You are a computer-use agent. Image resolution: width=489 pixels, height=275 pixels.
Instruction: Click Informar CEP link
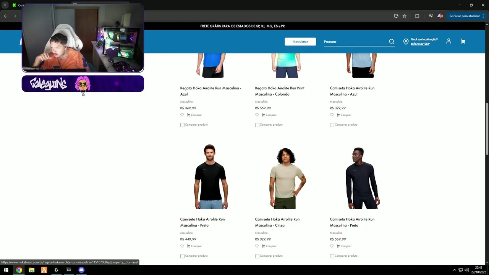[x=420, y=44]
